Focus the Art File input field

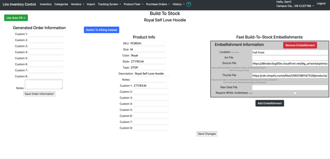tap(290, 58)
